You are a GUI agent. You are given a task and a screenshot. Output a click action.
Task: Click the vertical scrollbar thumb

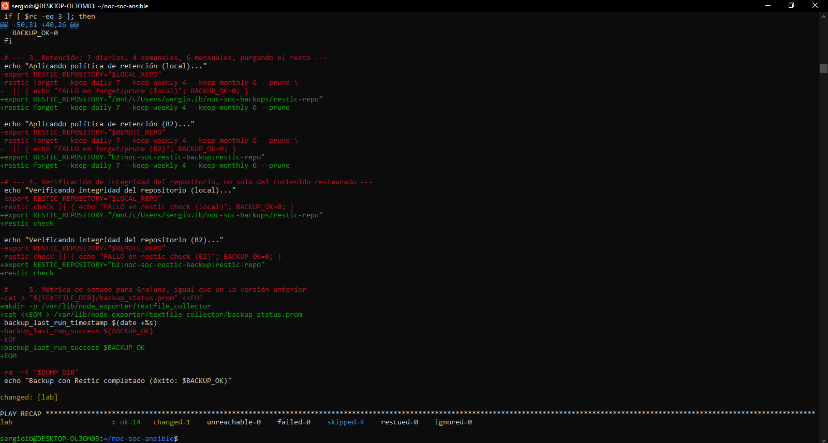coord(823,68)
